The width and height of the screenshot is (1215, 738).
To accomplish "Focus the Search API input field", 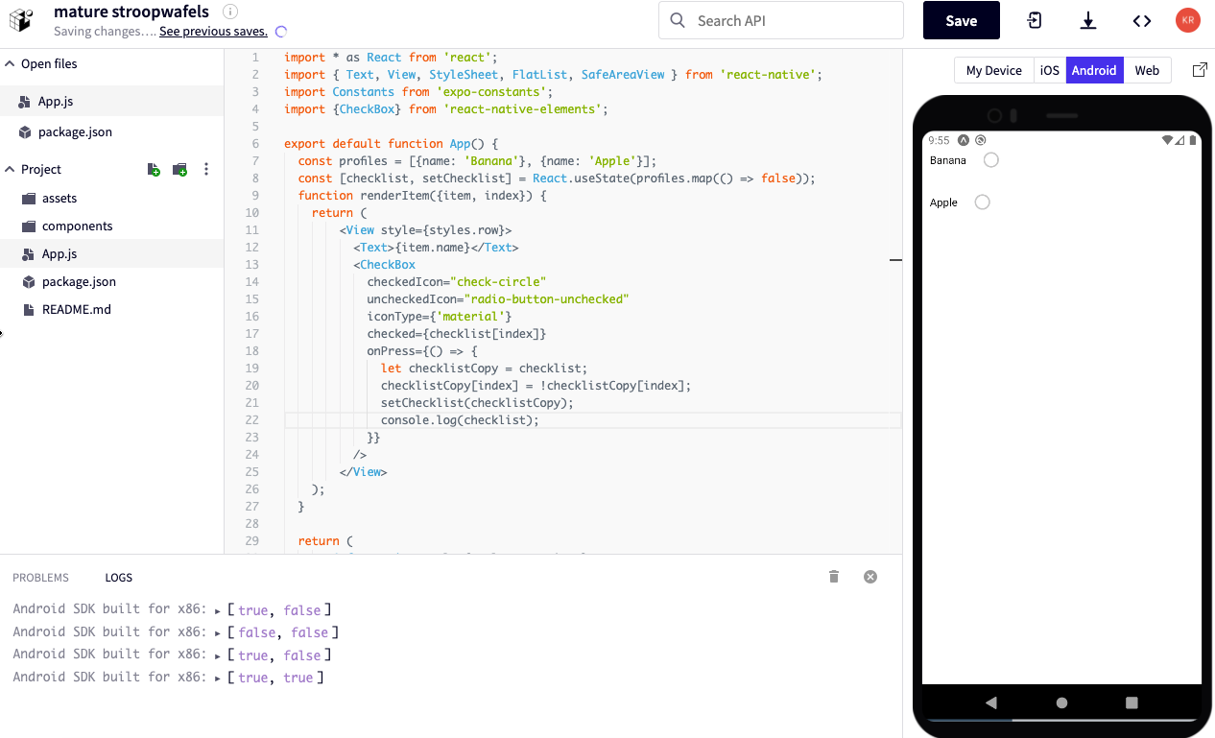I will pyautogui.click(x=781, y=20).
